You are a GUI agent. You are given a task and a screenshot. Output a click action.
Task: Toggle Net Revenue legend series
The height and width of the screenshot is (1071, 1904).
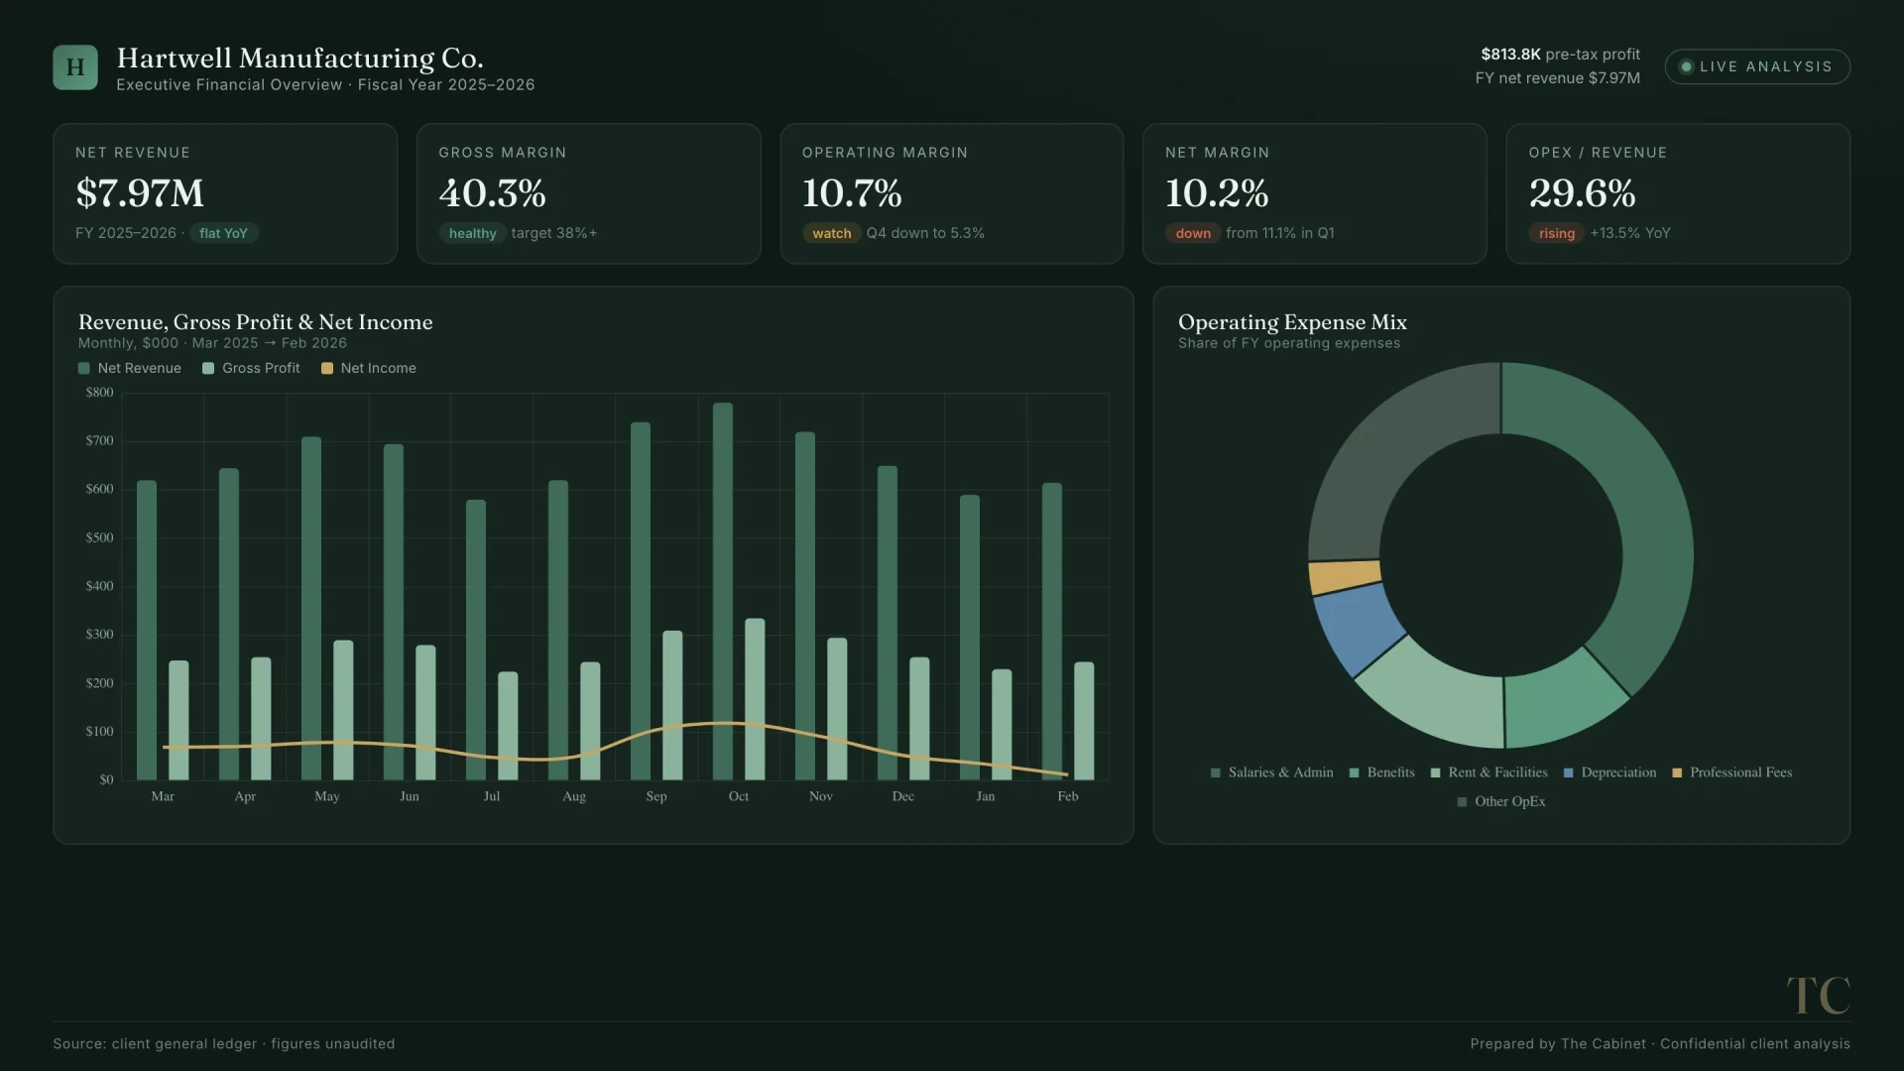(130, 368)
